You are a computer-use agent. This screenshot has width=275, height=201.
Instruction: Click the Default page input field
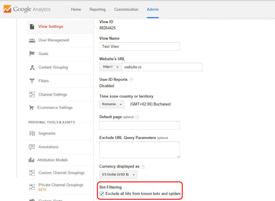[140, 125]
